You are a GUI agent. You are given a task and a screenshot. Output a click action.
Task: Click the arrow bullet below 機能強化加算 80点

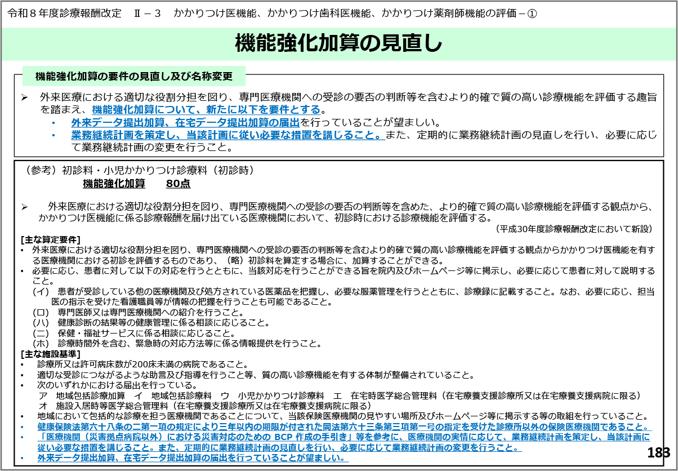24,207
